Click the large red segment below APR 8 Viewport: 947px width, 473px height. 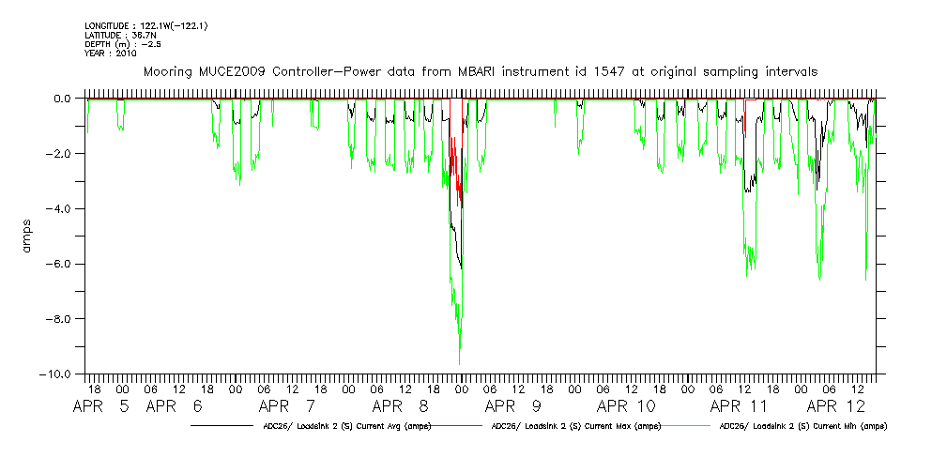tap(454, 164)
